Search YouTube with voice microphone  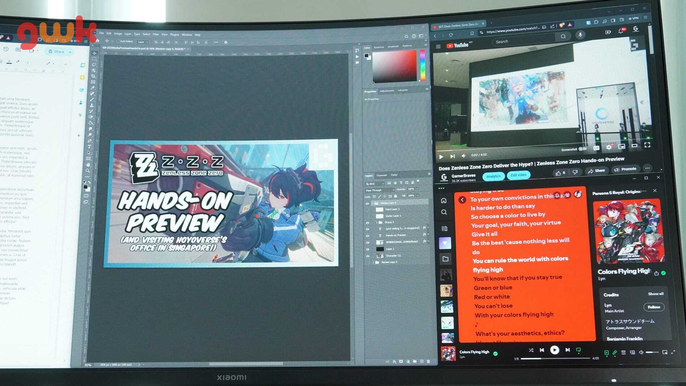580,35
